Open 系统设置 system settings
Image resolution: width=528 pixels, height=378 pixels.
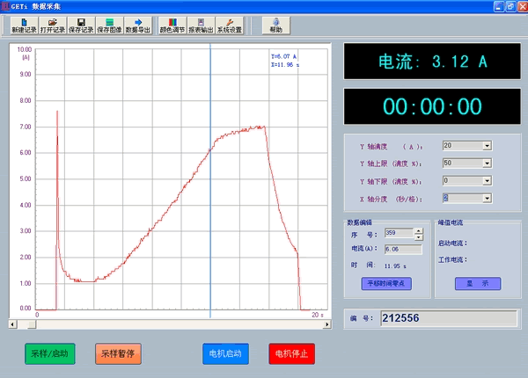click(x=230, y=25)
